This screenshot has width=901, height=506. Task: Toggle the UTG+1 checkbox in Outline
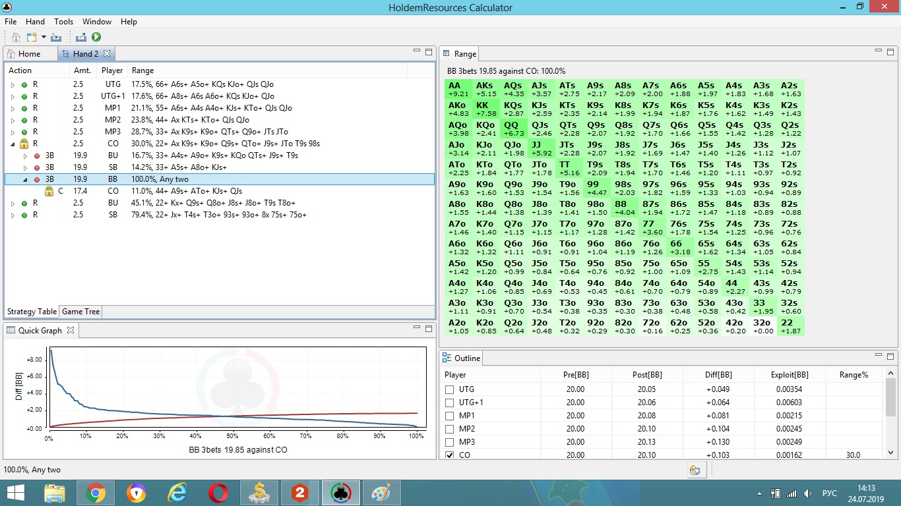click(x=450, y=403)
